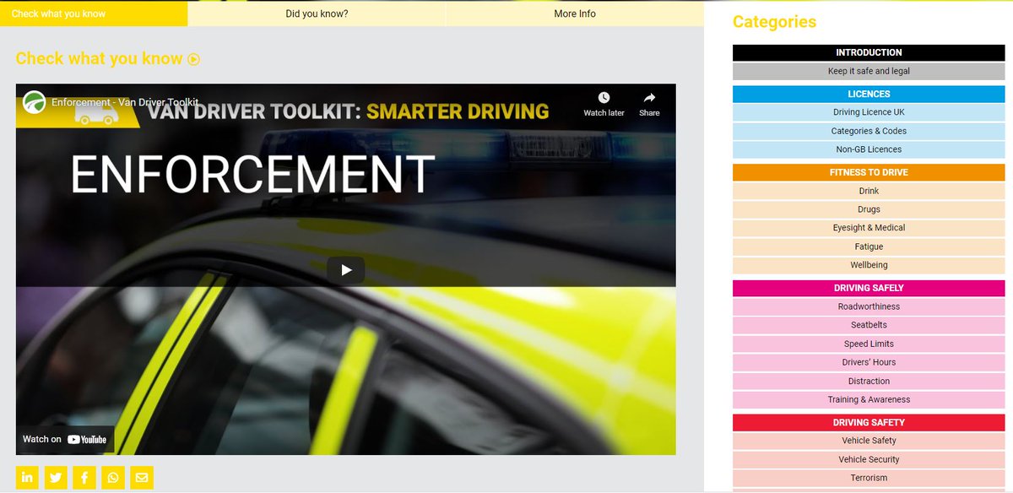The width and height of the screenshot is (1013, 493).
Task: Select the Eyesight & Medical topic
Action: [x=869, y=228]
